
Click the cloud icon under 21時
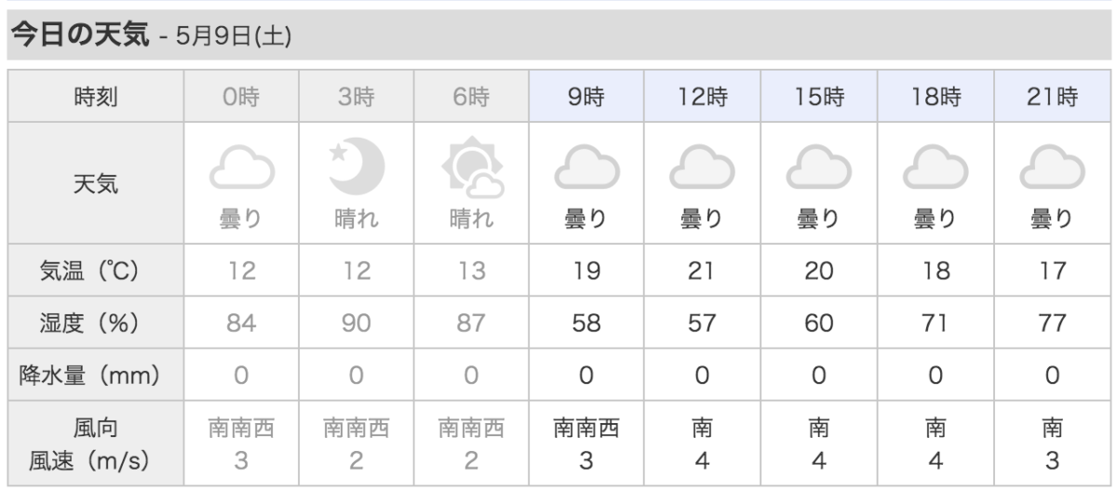pyautogui.click(x=1053, y=168)
